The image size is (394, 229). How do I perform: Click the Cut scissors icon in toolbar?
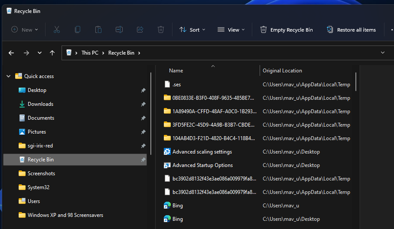pyautogui.click(x=57, y=30)
